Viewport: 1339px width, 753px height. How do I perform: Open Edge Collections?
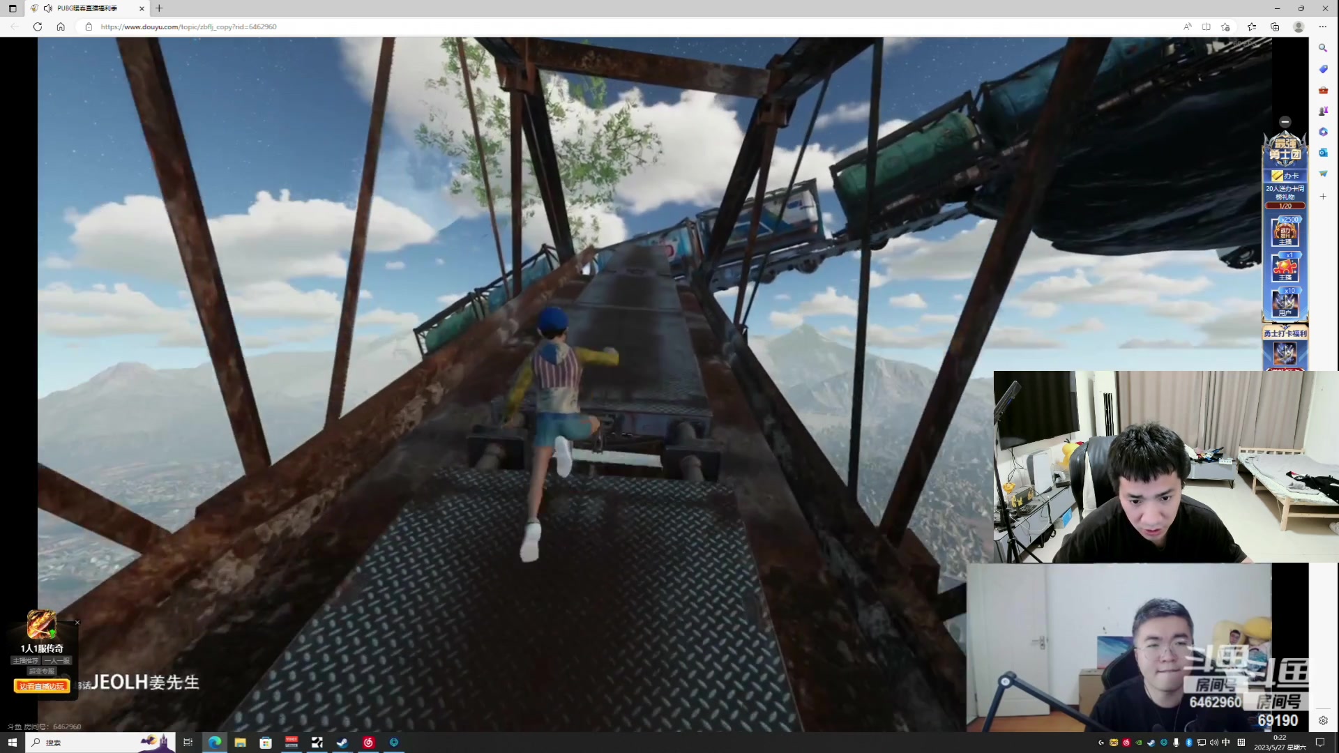tap(1275, 26)
